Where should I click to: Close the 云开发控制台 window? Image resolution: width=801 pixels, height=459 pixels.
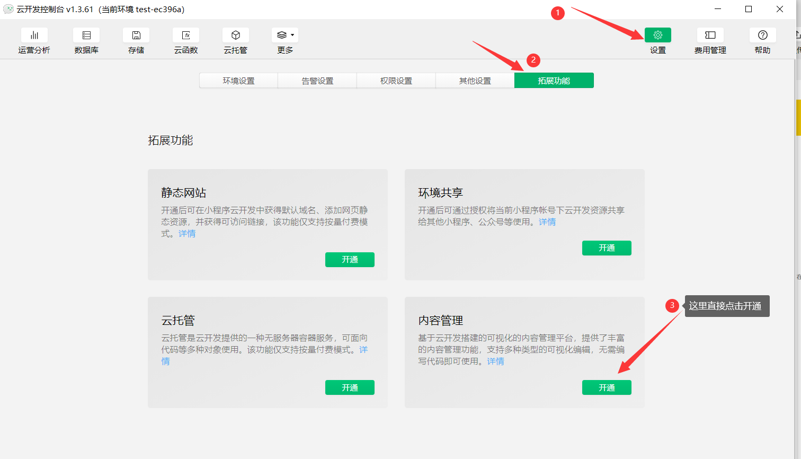coord(780,9)
